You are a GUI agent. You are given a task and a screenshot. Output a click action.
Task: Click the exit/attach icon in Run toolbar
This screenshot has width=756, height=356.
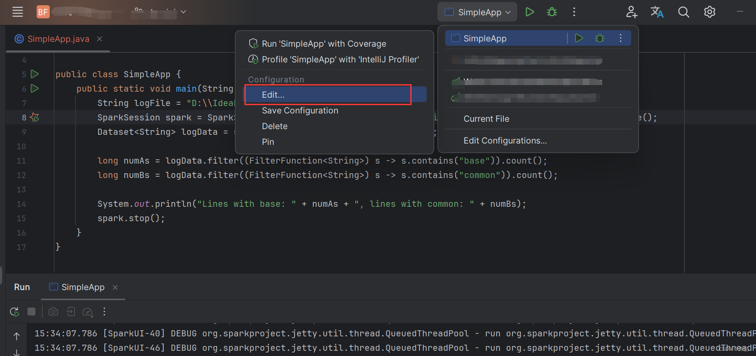click(x=71, y=311)
